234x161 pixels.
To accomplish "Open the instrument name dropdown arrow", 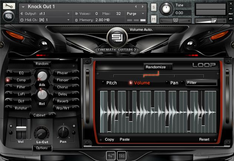I will (23, 7).
